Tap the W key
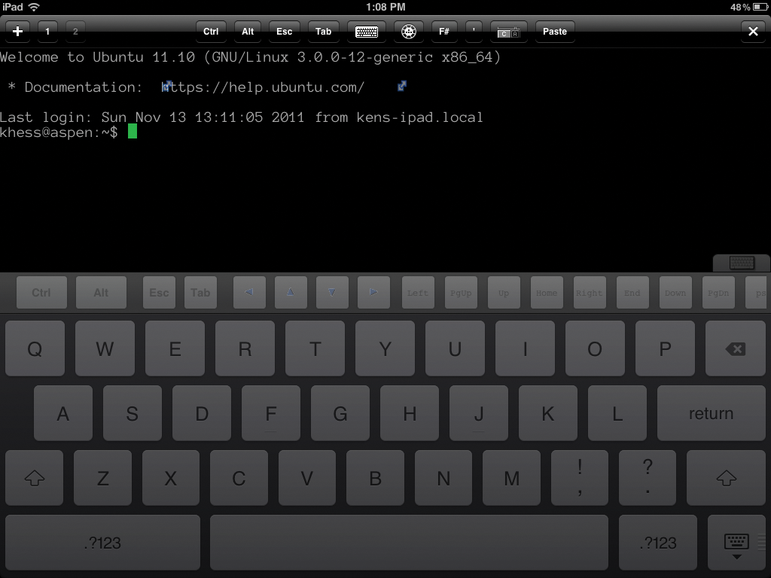This screenshot has height=578, width=771. point(105,348)
